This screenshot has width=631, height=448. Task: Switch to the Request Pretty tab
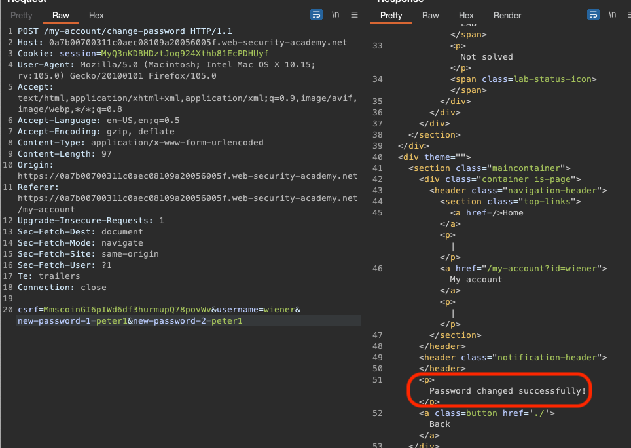click(21, 15)
